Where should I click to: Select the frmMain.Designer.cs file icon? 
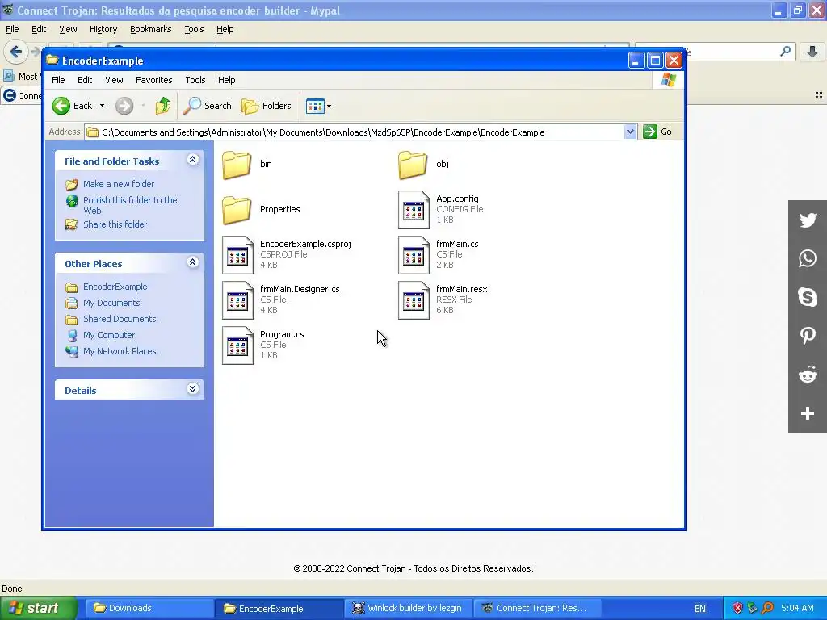237,300
